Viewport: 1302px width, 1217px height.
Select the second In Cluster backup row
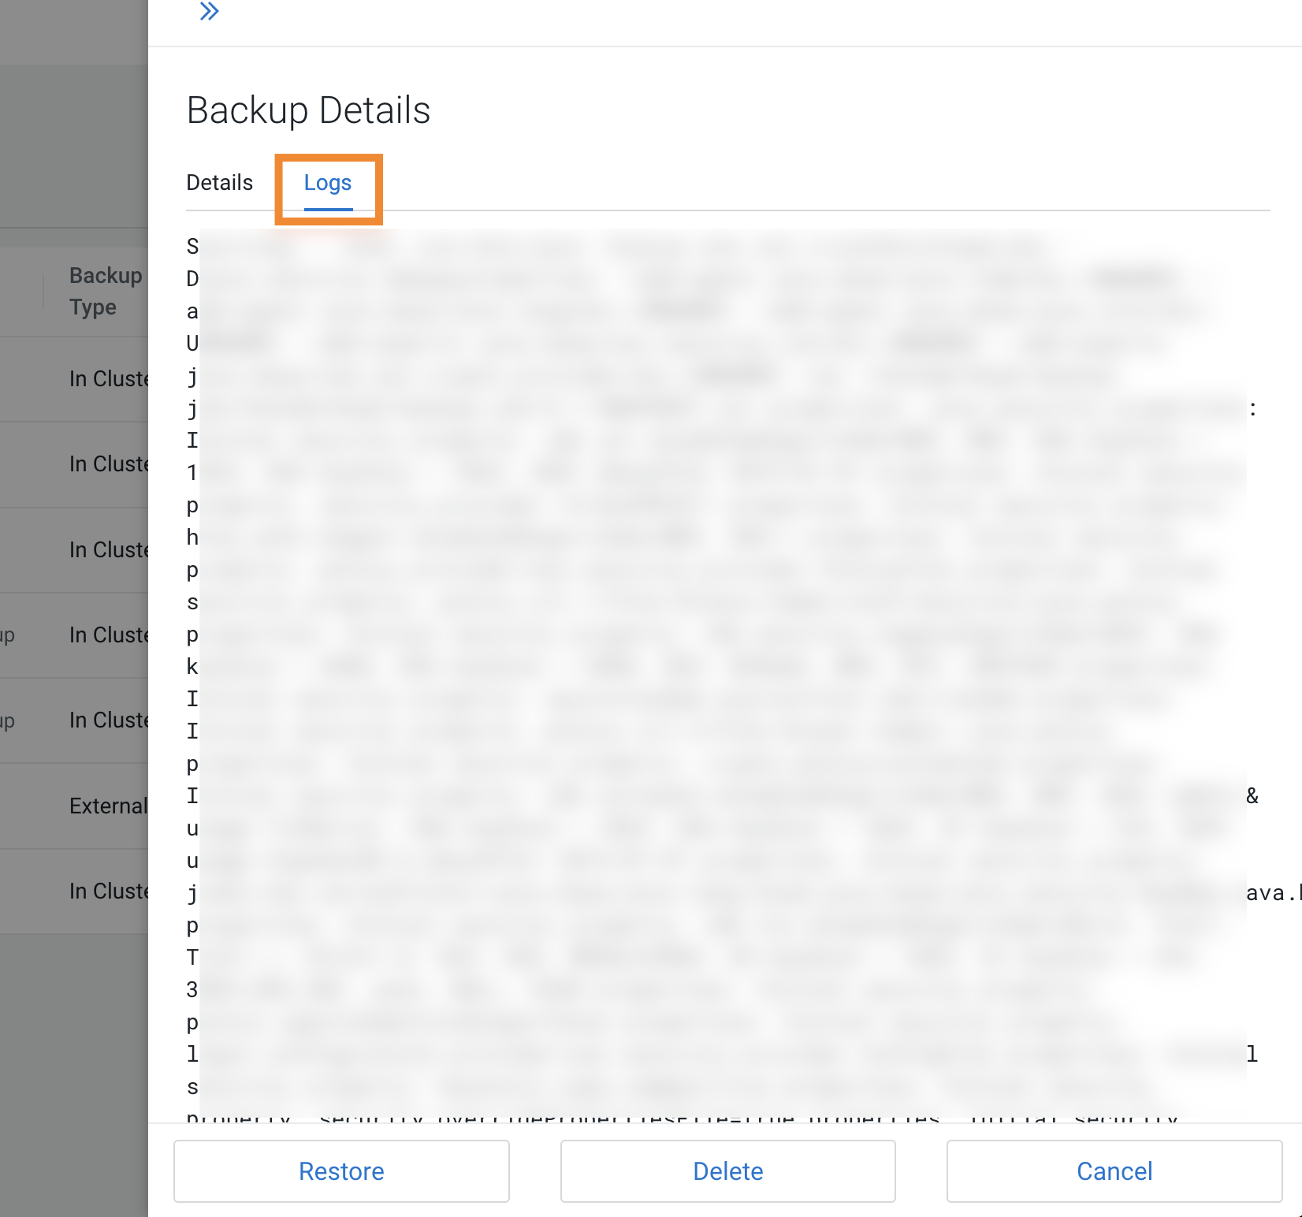click(110, 464)
